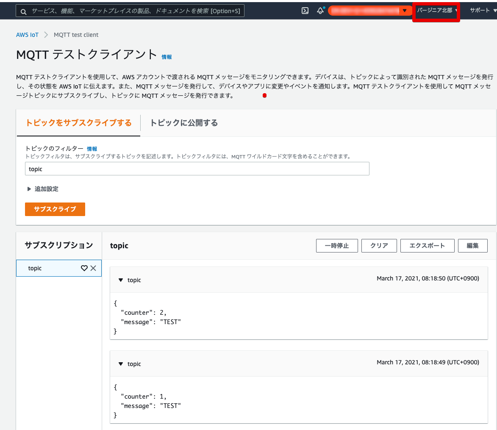This screenshot has height=430, width=497.
Task: Click the 編集 button
Action: (x=472, y=246)
